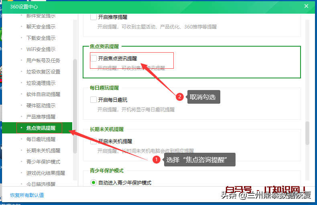
Task: Select 游戏优化结果提醒 sidebar item
Action: [x=46, y=173]
